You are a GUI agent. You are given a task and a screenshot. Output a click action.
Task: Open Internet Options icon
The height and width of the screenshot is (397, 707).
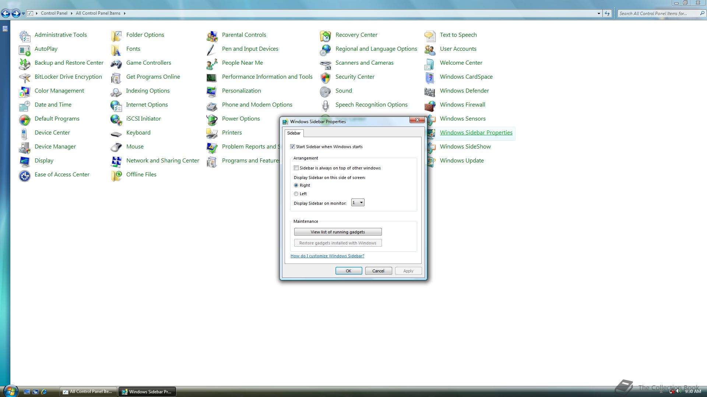click(116, 106)
